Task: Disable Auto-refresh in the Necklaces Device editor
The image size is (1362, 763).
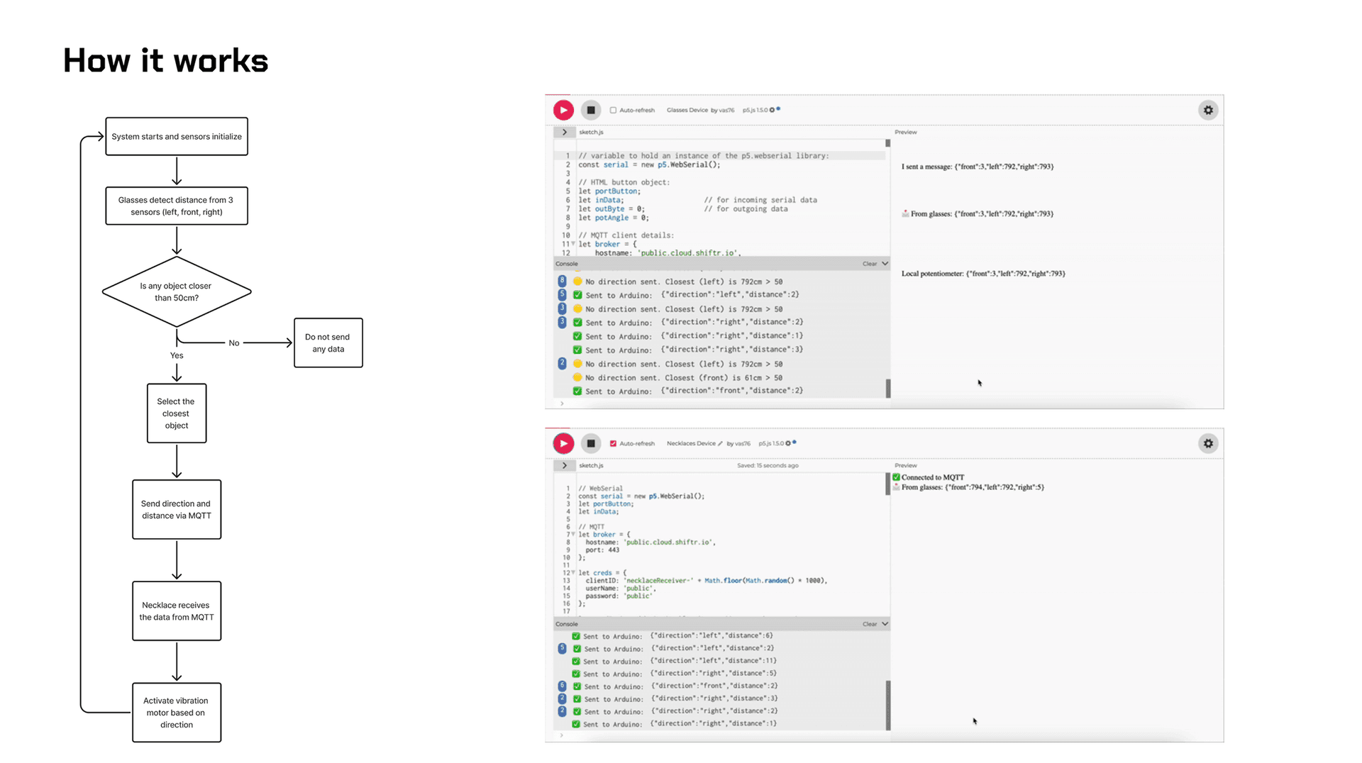Action: tap(614, 443)
